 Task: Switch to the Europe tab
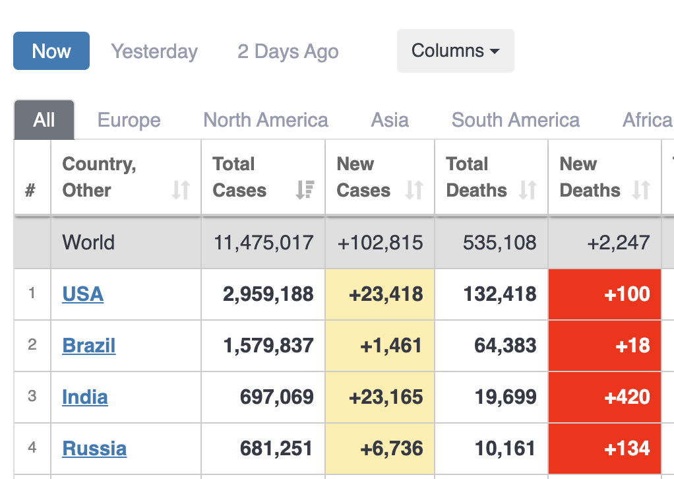tap(129, 120)
